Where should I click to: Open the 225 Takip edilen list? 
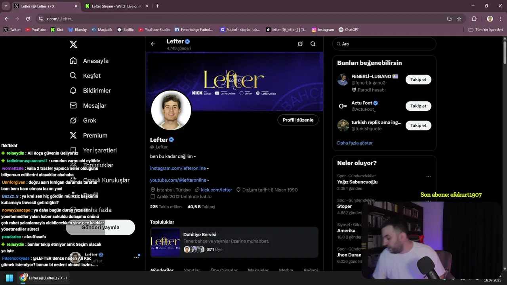coord(166,207)
